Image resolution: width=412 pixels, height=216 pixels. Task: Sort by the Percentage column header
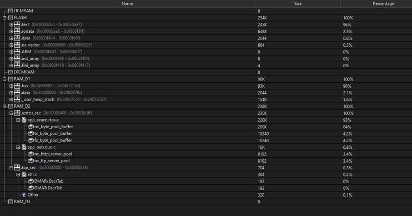point(383,4)
